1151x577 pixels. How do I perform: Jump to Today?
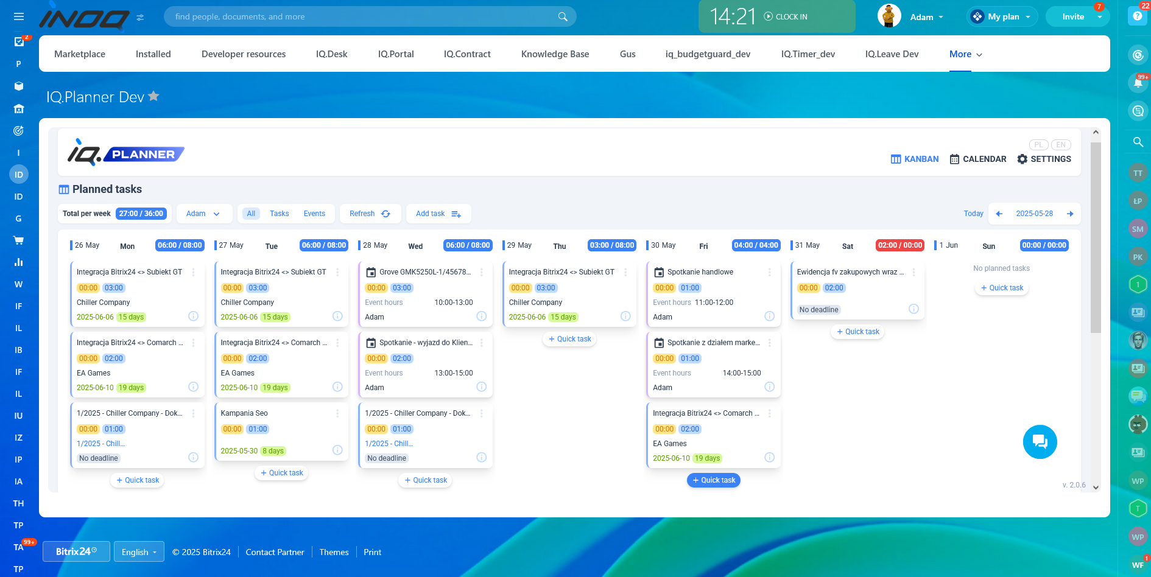[x=973, y=214]
